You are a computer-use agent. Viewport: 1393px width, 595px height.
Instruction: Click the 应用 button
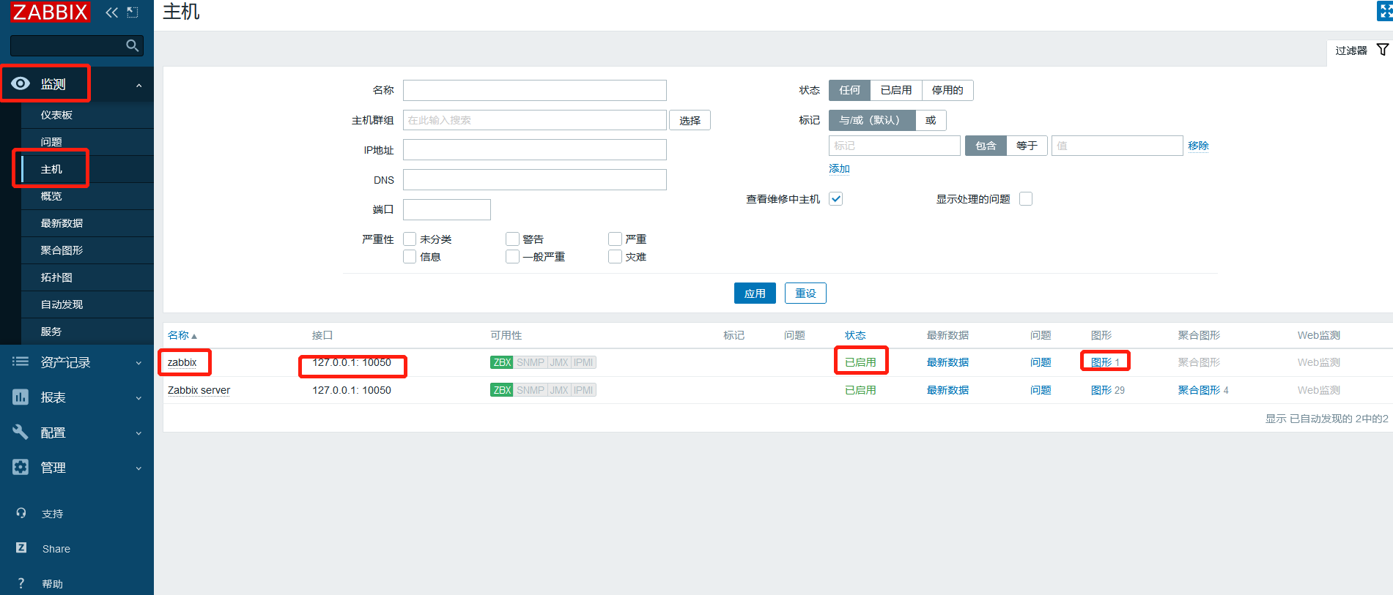[x=755, y=293]
